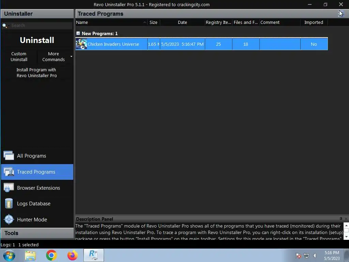Viewport: 349px width, 262px height.
Task: Click the registry items value 25
Action: pos(218,44)
